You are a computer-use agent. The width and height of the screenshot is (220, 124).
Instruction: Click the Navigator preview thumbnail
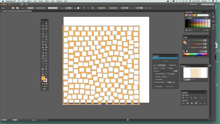(195, 72)
